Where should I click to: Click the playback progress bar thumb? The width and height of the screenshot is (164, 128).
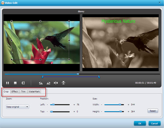(78, 74)
